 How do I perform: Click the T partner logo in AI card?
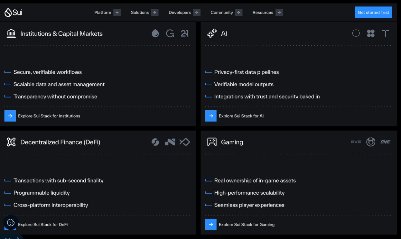pos(385,33)
